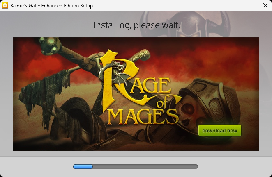Screen dimensions: 272x177
Task: Click the "Baldur's Gate: Enhanced Edition Setup" title
Action: [x=51, y=6]
